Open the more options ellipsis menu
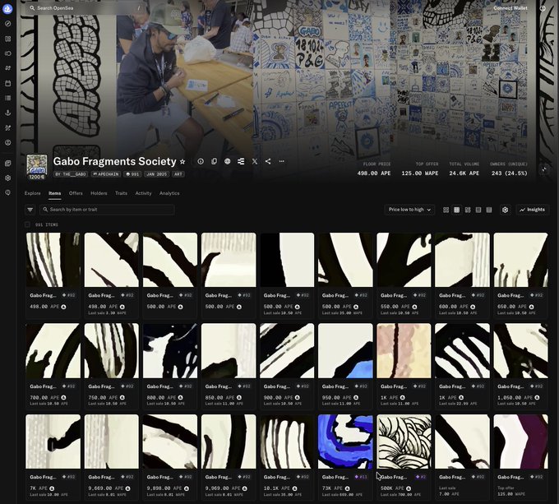The width and height of the screenshot is (559, 504). coord(282,161)
